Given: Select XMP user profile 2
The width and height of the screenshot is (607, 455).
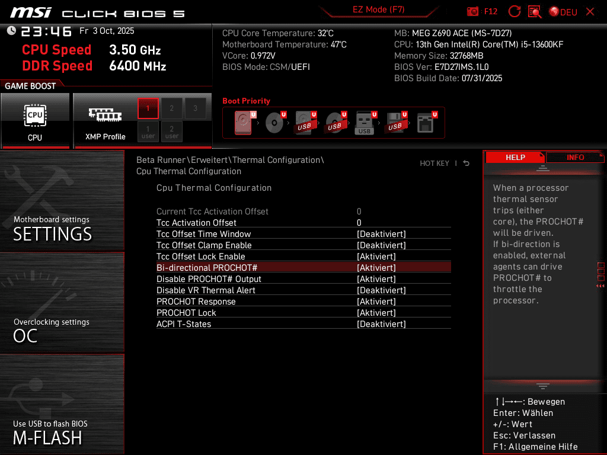Looking at the screenshot, I should pos(171,132).
